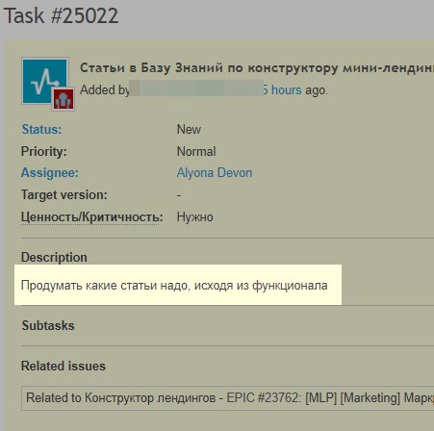Click the Description section heading
Image resolution: width=434 pixels, height=431 pixels.
(x=54, y=257)
